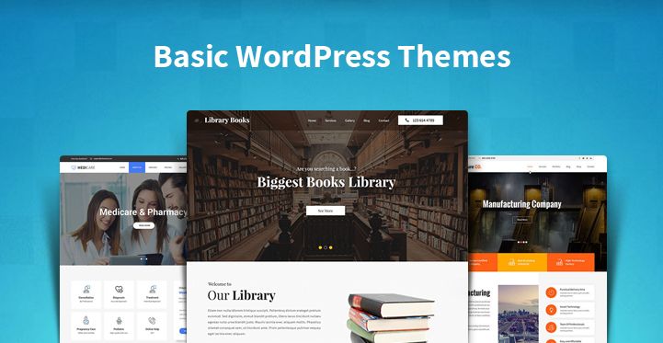Image resolution: width=663 pixels, height=343 pixels.
Task: Click the See More button on library hero
Action: pyautogui.click(x=326, y=211)
